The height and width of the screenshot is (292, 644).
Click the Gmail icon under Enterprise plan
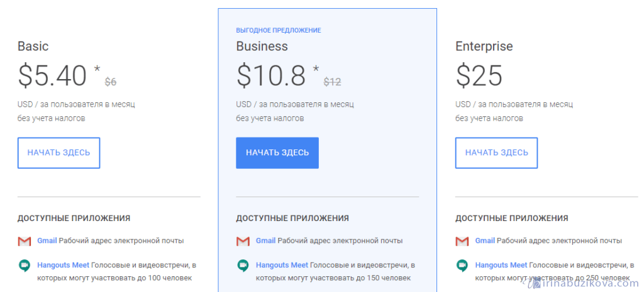click(462, 241)
